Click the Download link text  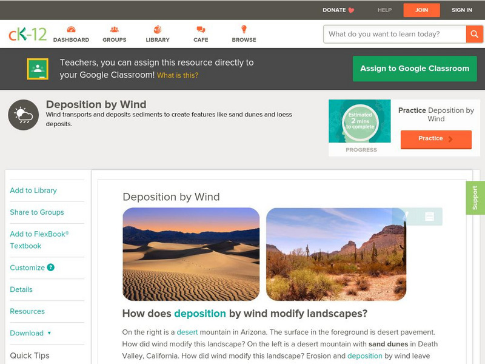tap(27, 333)
